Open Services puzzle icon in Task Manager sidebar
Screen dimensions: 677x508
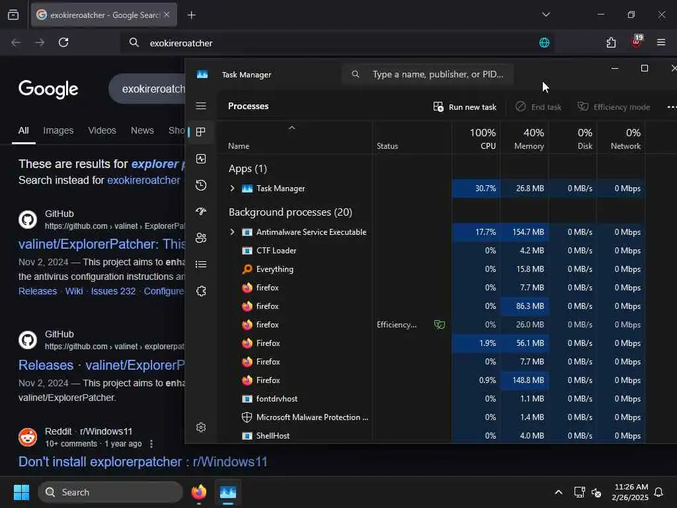pyautogui.click(x=201, y=291)
